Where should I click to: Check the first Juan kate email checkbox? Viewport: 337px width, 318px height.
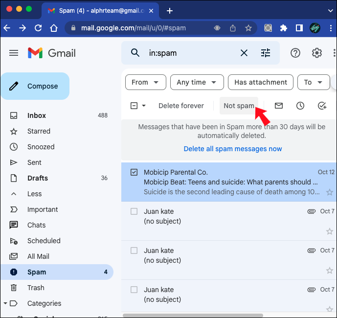click(x=134, y=211)
